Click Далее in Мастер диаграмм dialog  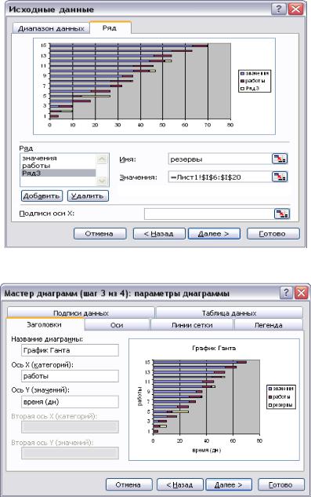click(x=229, y=484)
